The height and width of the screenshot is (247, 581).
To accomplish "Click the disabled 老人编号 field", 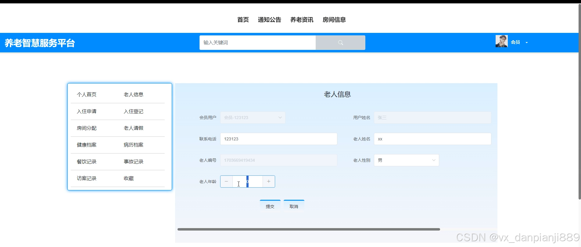I will pos(279,160).
